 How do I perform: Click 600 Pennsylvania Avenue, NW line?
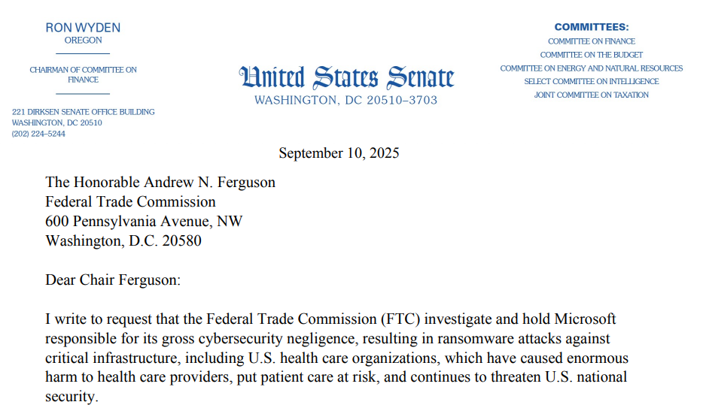click(144, 222)
